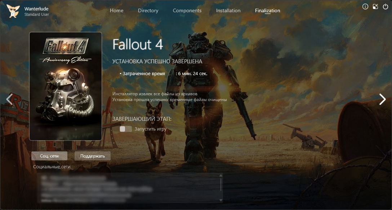Click the fox avatar icon
Image resolution: width=392 pixels, height=210 pixels.
tap(13, 11)
